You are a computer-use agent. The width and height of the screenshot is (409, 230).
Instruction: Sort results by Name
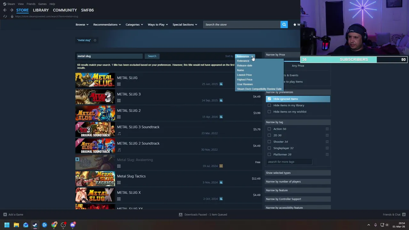pyautogui.click(x=240, y=70)
